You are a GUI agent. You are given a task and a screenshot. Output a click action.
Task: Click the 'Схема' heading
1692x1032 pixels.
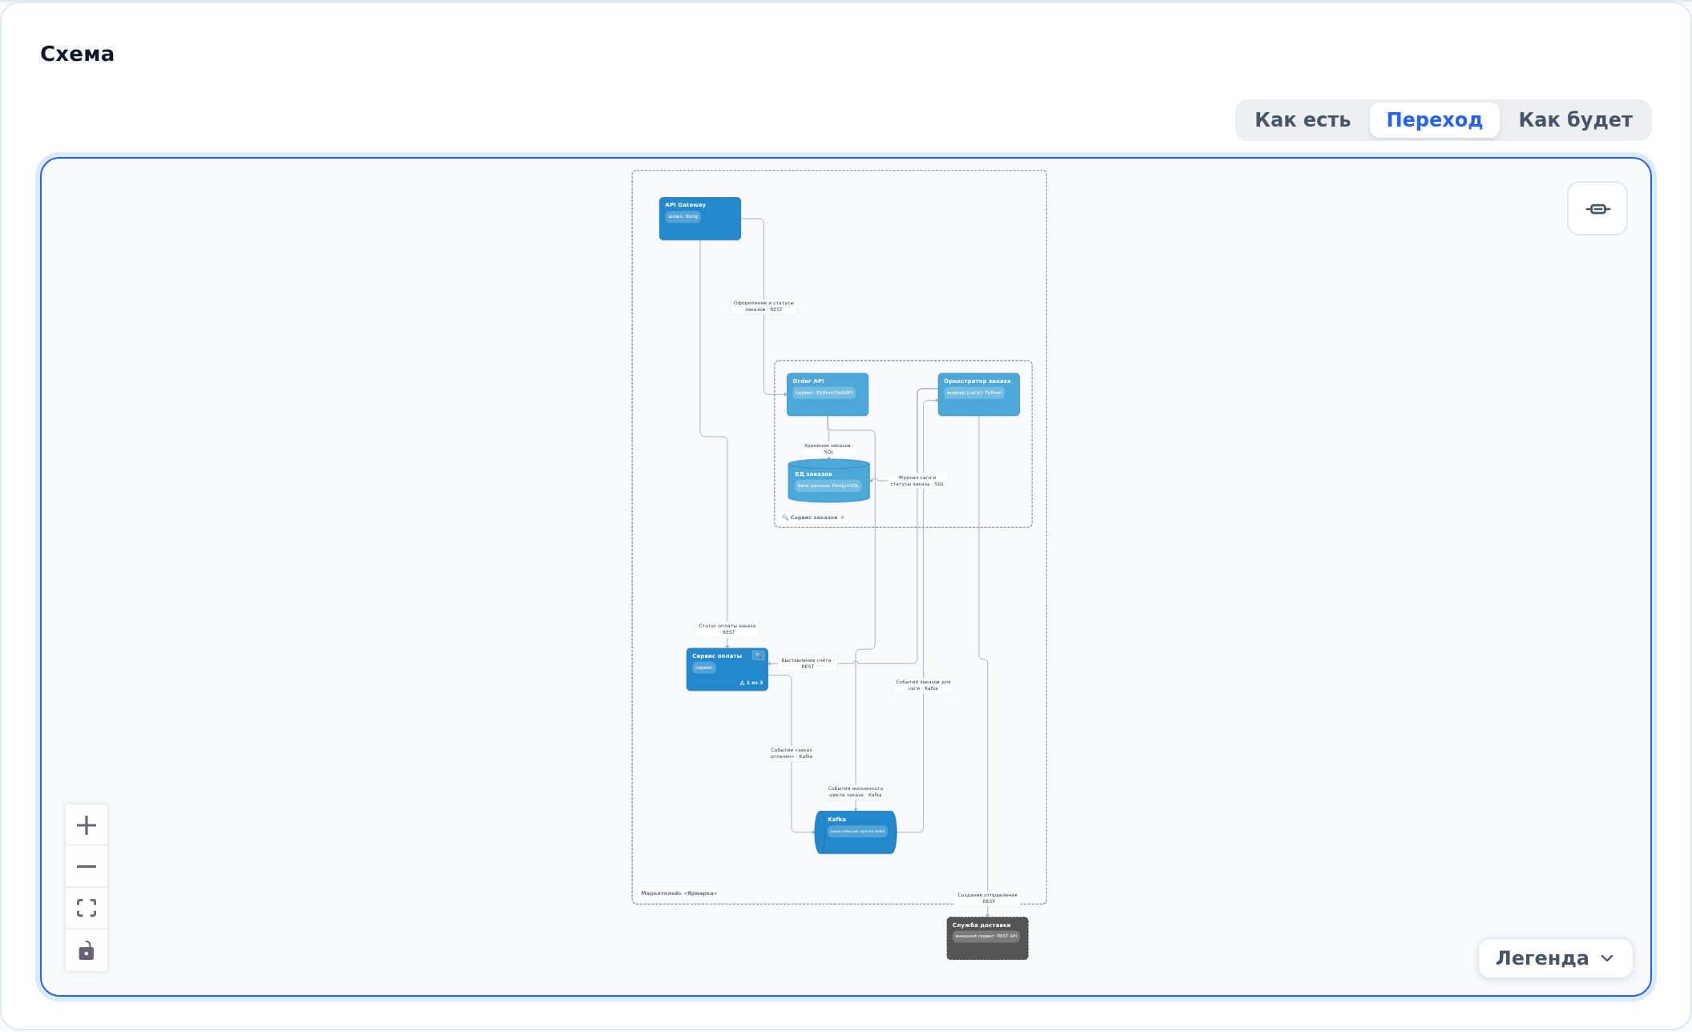[x=77, y=54]
